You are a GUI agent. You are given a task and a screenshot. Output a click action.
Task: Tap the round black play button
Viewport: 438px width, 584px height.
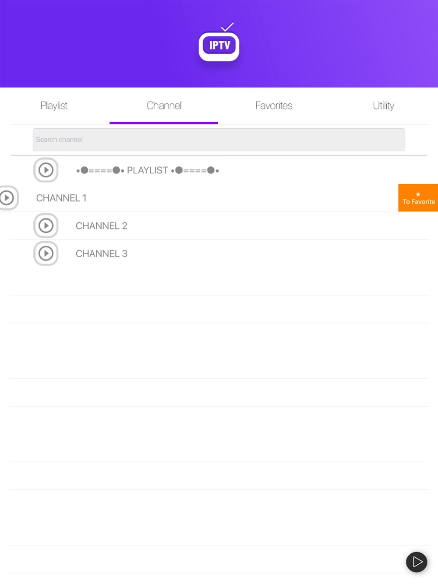(417, 562)
